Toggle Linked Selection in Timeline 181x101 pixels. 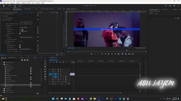pos(57,62)
